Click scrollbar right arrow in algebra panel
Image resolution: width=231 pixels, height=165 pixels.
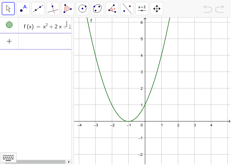pyautogui.click(x=69, y=162)
